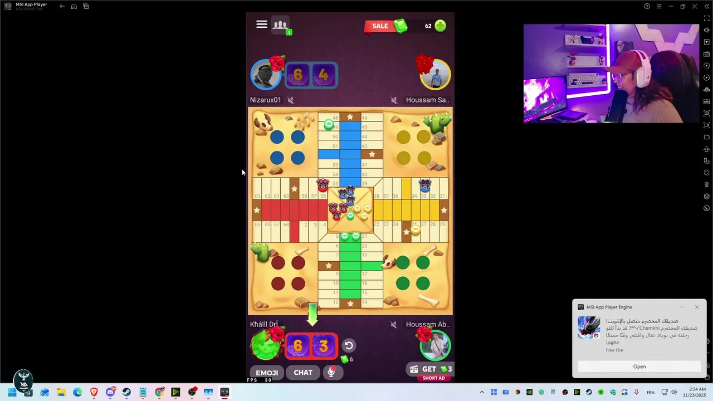Launch Brave browser from the taskbar
This screenshot has height=401, width=713.
94,393
